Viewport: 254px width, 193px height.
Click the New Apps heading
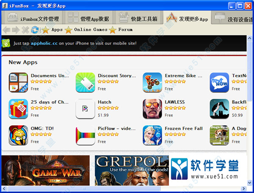click(x=23, y=63)
